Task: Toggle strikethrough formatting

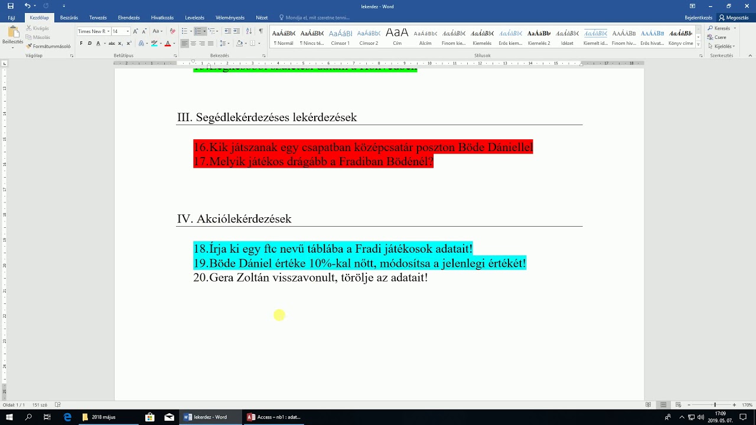Action: coord(112,43)
